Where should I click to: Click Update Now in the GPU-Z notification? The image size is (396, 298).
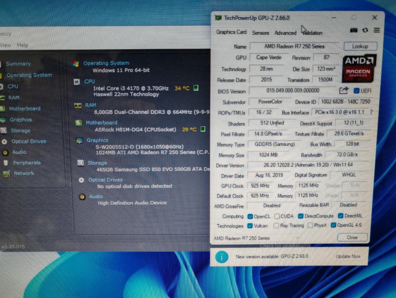[348, 256]
